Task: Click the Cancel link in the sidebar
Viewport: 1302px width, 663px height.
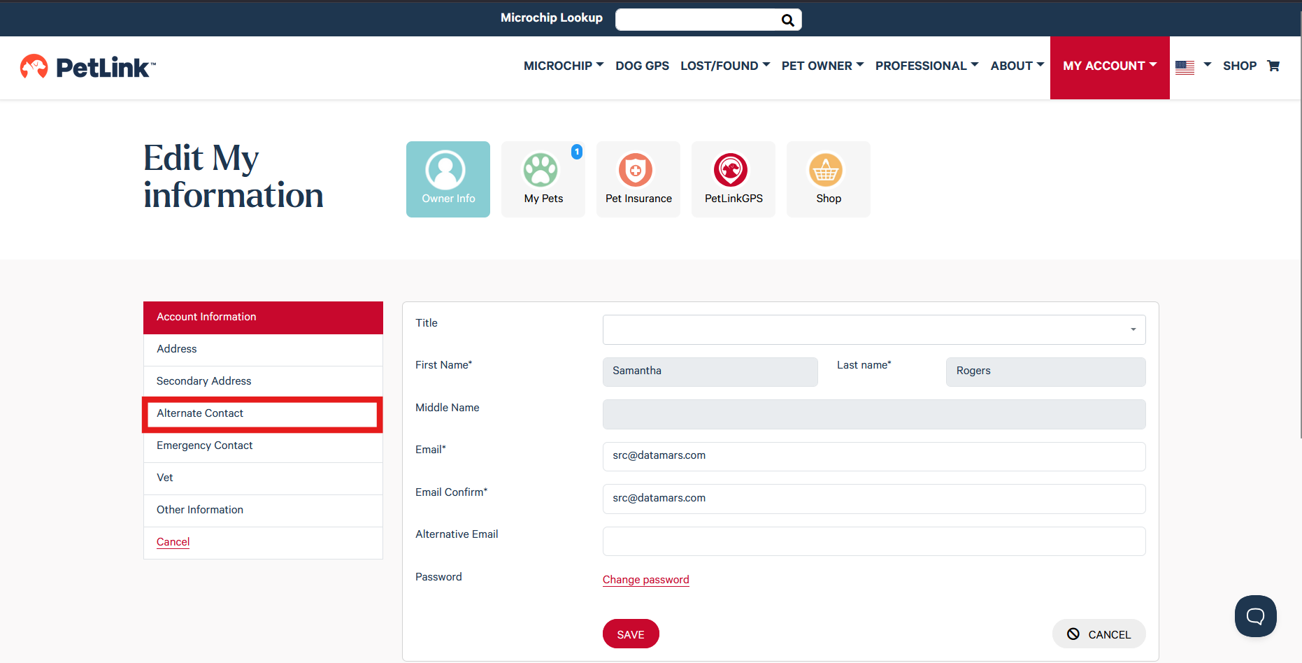Action: click(x=173, y=542)
